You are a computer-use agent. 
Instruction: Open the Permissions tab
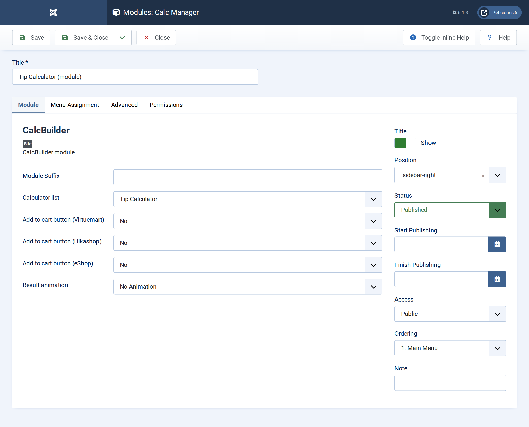tap(166, 105)
